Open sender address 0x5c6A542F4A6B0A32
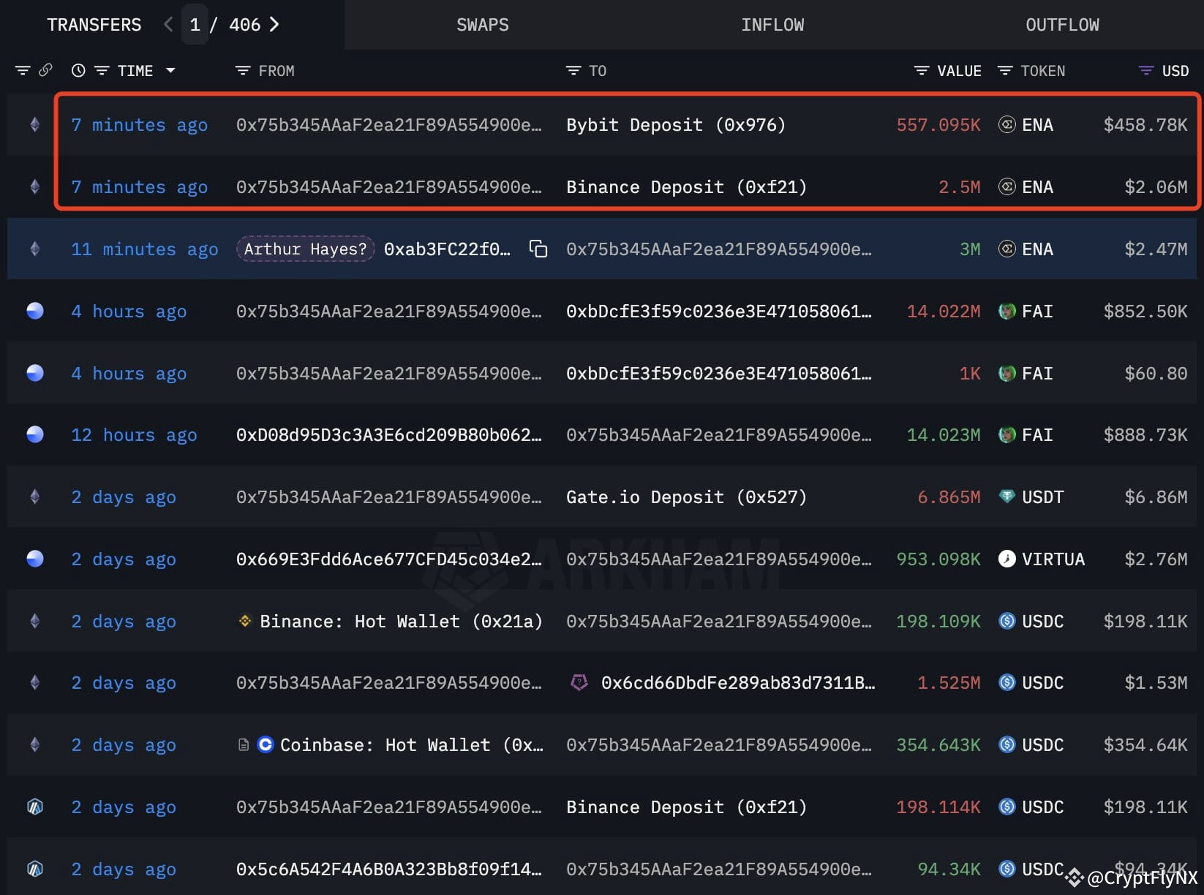The width and height of the screenshot is (1204, 895). tap(389, 869)
